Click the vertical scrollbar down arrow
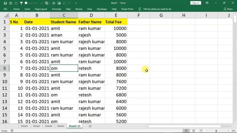 point(235,122)
